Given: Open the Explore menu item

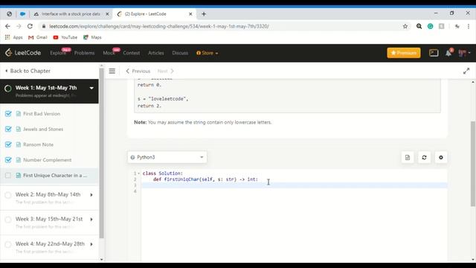Looking at the screenshot, I should point(58,53).
